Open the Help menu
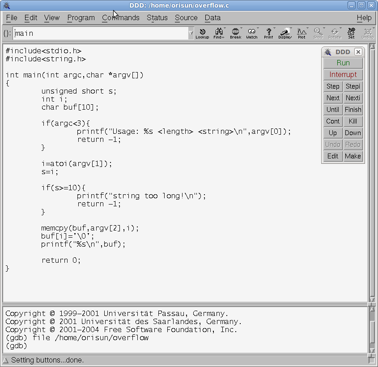Viewport: 378px width, 367px height. [364, 17]
